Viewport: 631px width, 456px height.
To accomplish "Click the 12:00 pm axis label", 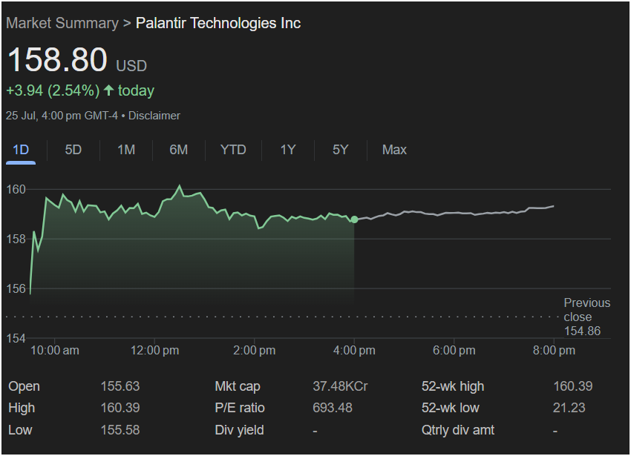I will tap(154, 351).
